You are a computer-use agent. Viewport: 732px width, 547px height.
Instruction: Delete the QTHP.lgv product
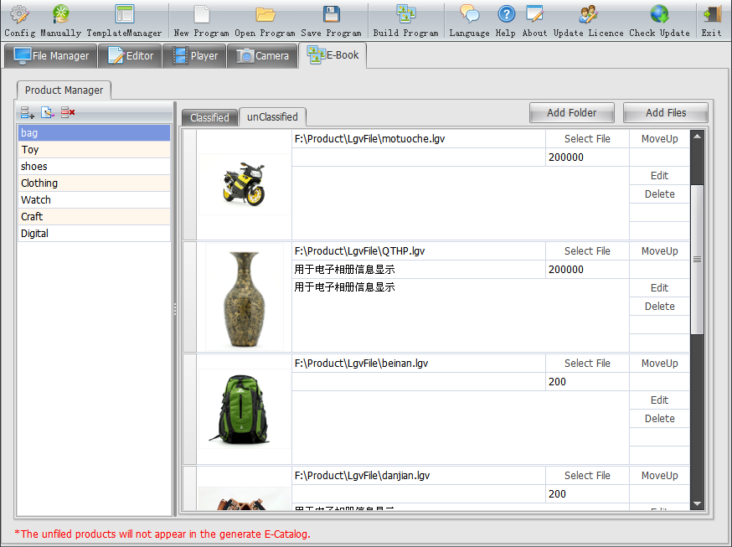pyautogui.click(x=660, y=307)
